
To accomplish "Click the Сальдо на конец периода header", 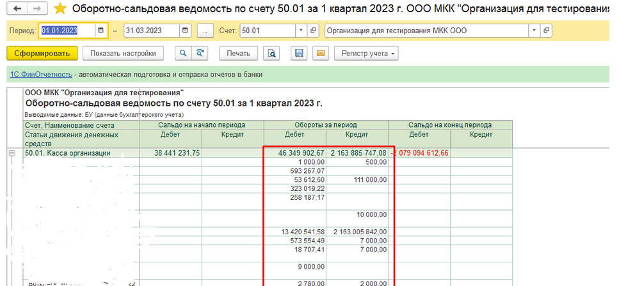I will pyautogui.click(x=450, y=125).
